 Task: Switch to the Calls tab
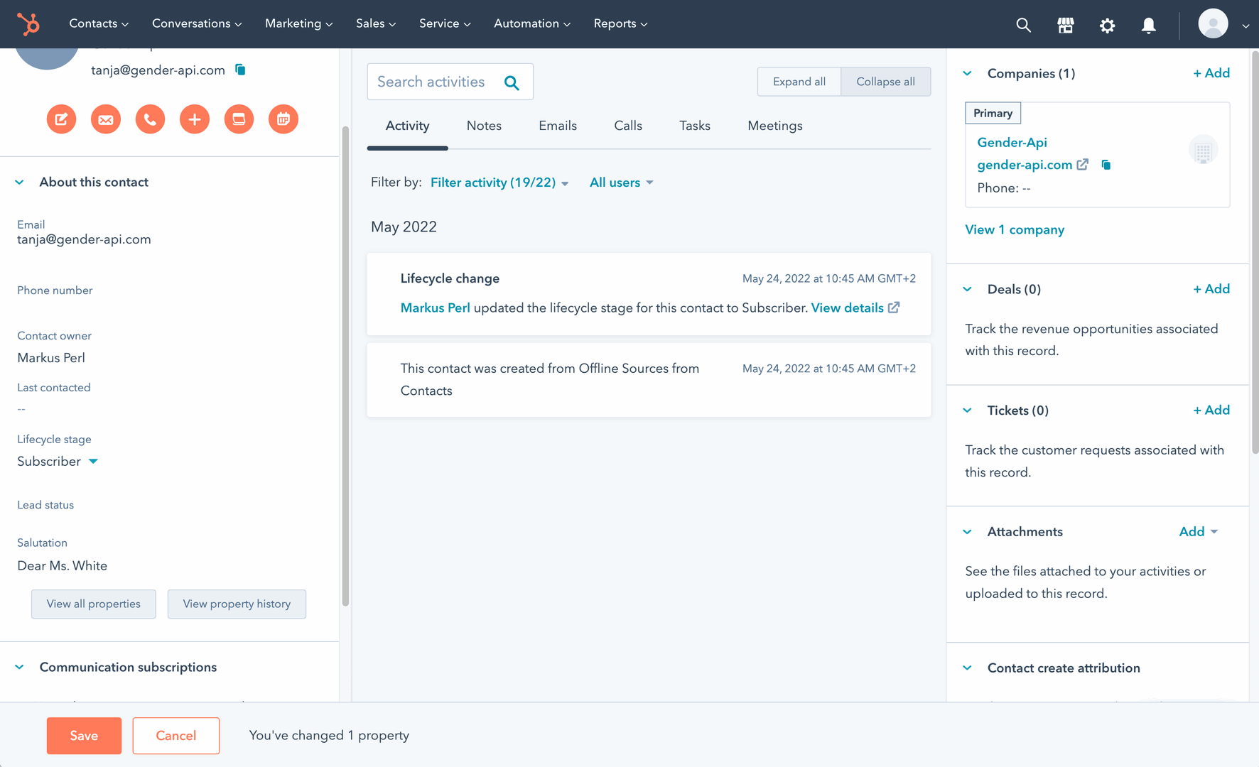628,126
